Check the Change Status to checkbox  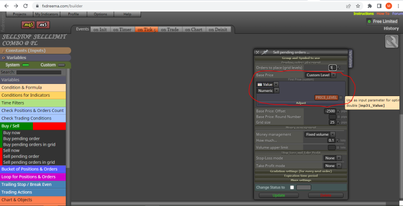[x=292, y=188]
